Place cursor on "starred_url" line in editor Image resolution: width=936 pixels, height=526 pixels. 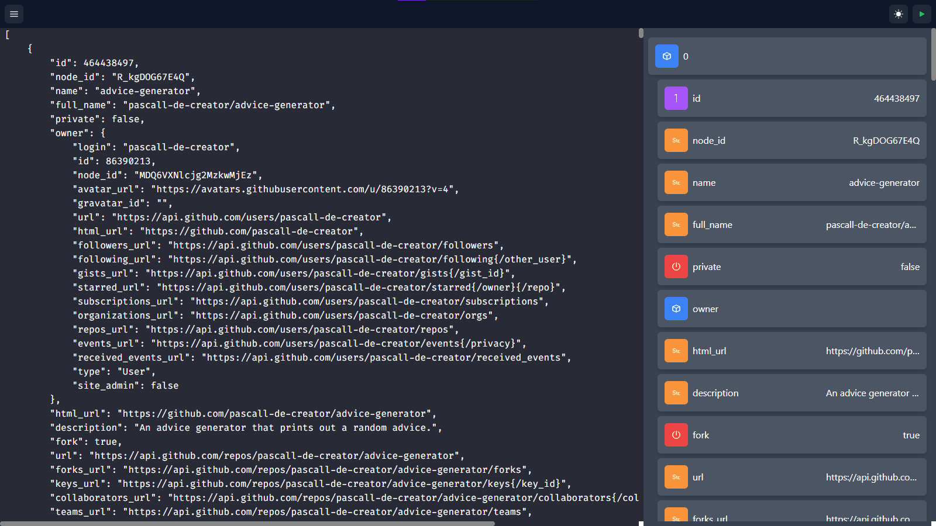click(x=319, y=287)
